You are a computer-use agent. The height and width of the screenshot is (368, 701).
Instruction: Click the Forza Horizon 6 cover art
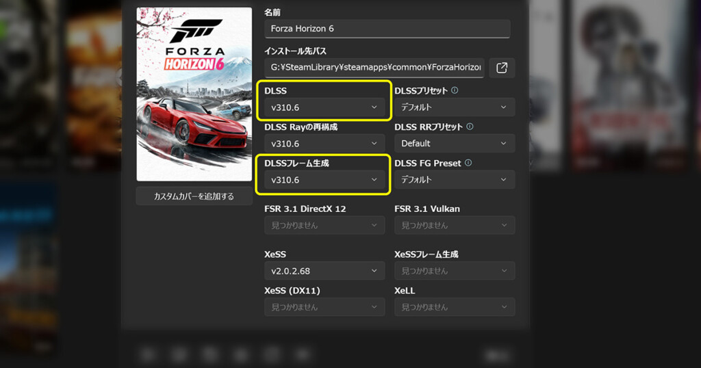[x=194, y=94]
